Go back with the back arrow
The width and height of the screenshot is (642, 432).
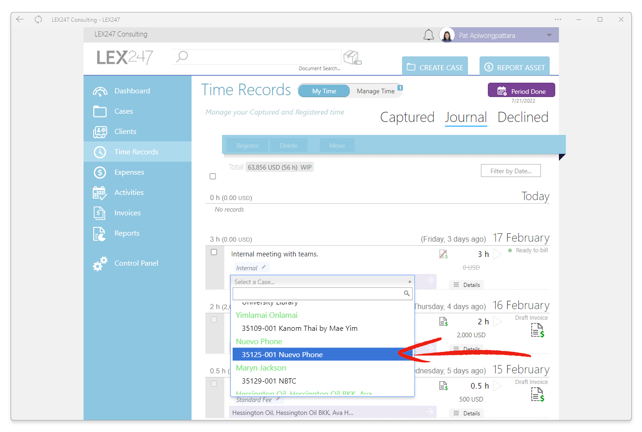(x=20, y=19)
